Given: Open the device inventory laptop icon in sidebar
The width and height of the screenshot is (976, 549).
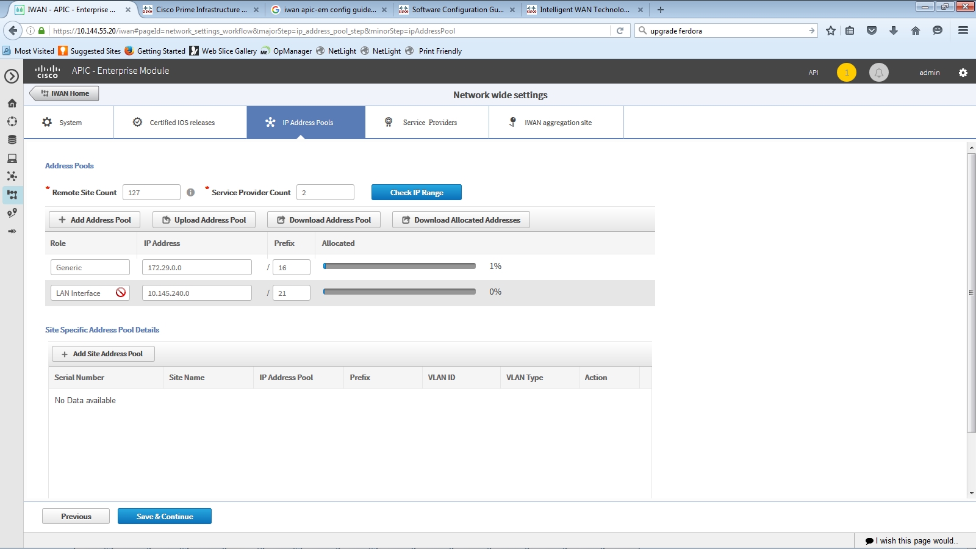Looking at the screenshot, I should [x=12, y=158].
